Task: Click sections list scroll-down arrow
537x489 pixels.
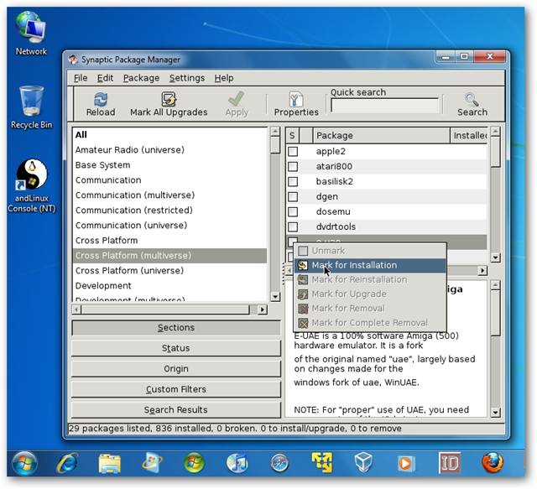Action: [x=275, y=297]
